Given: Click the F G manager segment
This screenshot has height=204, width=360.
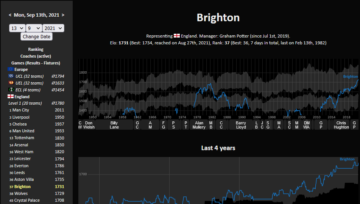Looking at the screenshot, I should 164,125.
